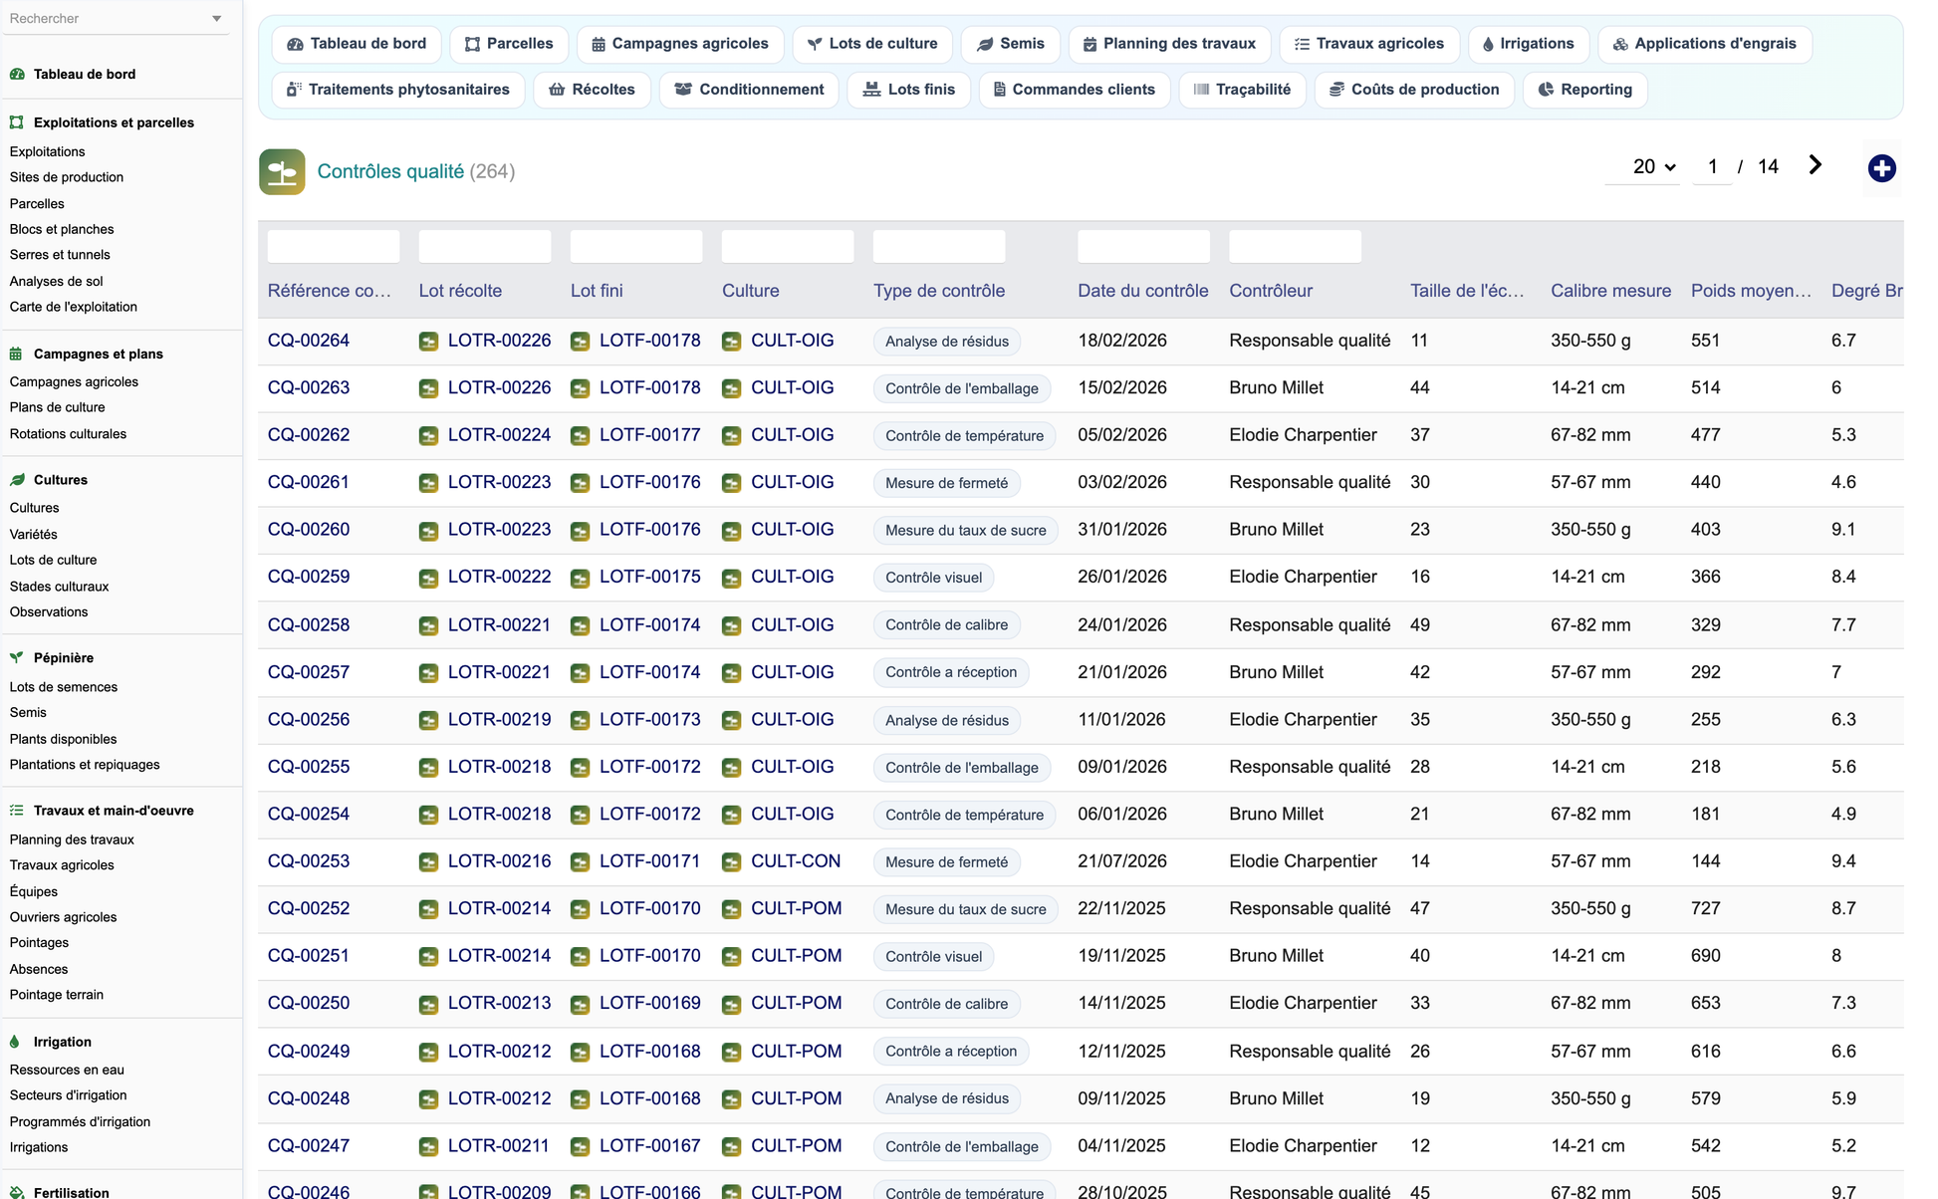Sort by Date du contrôle column header

click(1143, 291)
